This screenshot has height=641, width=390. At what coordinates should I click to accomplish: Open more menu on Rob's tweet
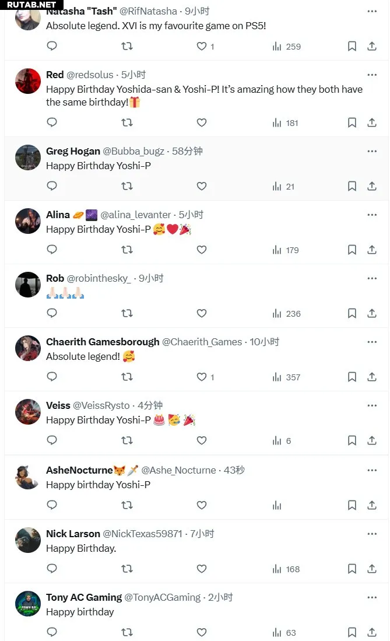pyautogui.click(x=372, y=278)
